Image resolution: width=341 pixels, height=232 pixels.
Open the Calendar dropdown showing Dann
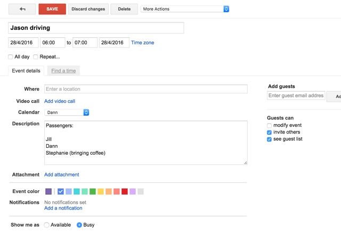coord(67,113)
